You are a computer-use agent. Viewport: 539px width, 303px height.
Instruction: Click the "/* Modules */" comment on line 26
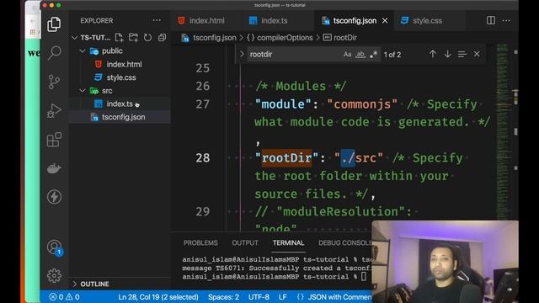301,86
